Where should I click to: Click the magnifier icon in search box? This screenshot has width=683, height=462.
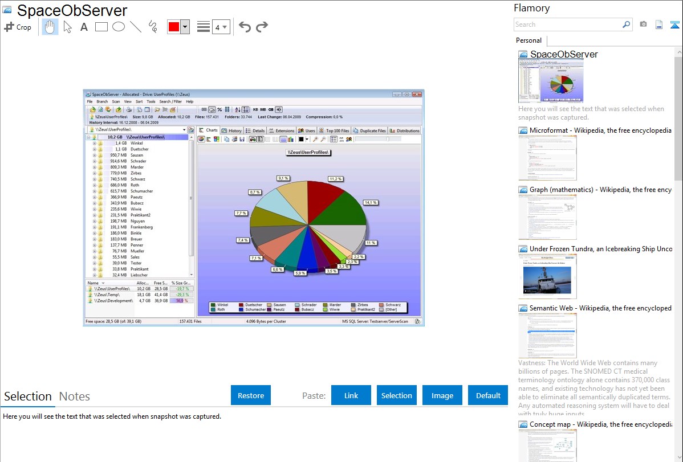pyautogui.click(x=626, y=24)
